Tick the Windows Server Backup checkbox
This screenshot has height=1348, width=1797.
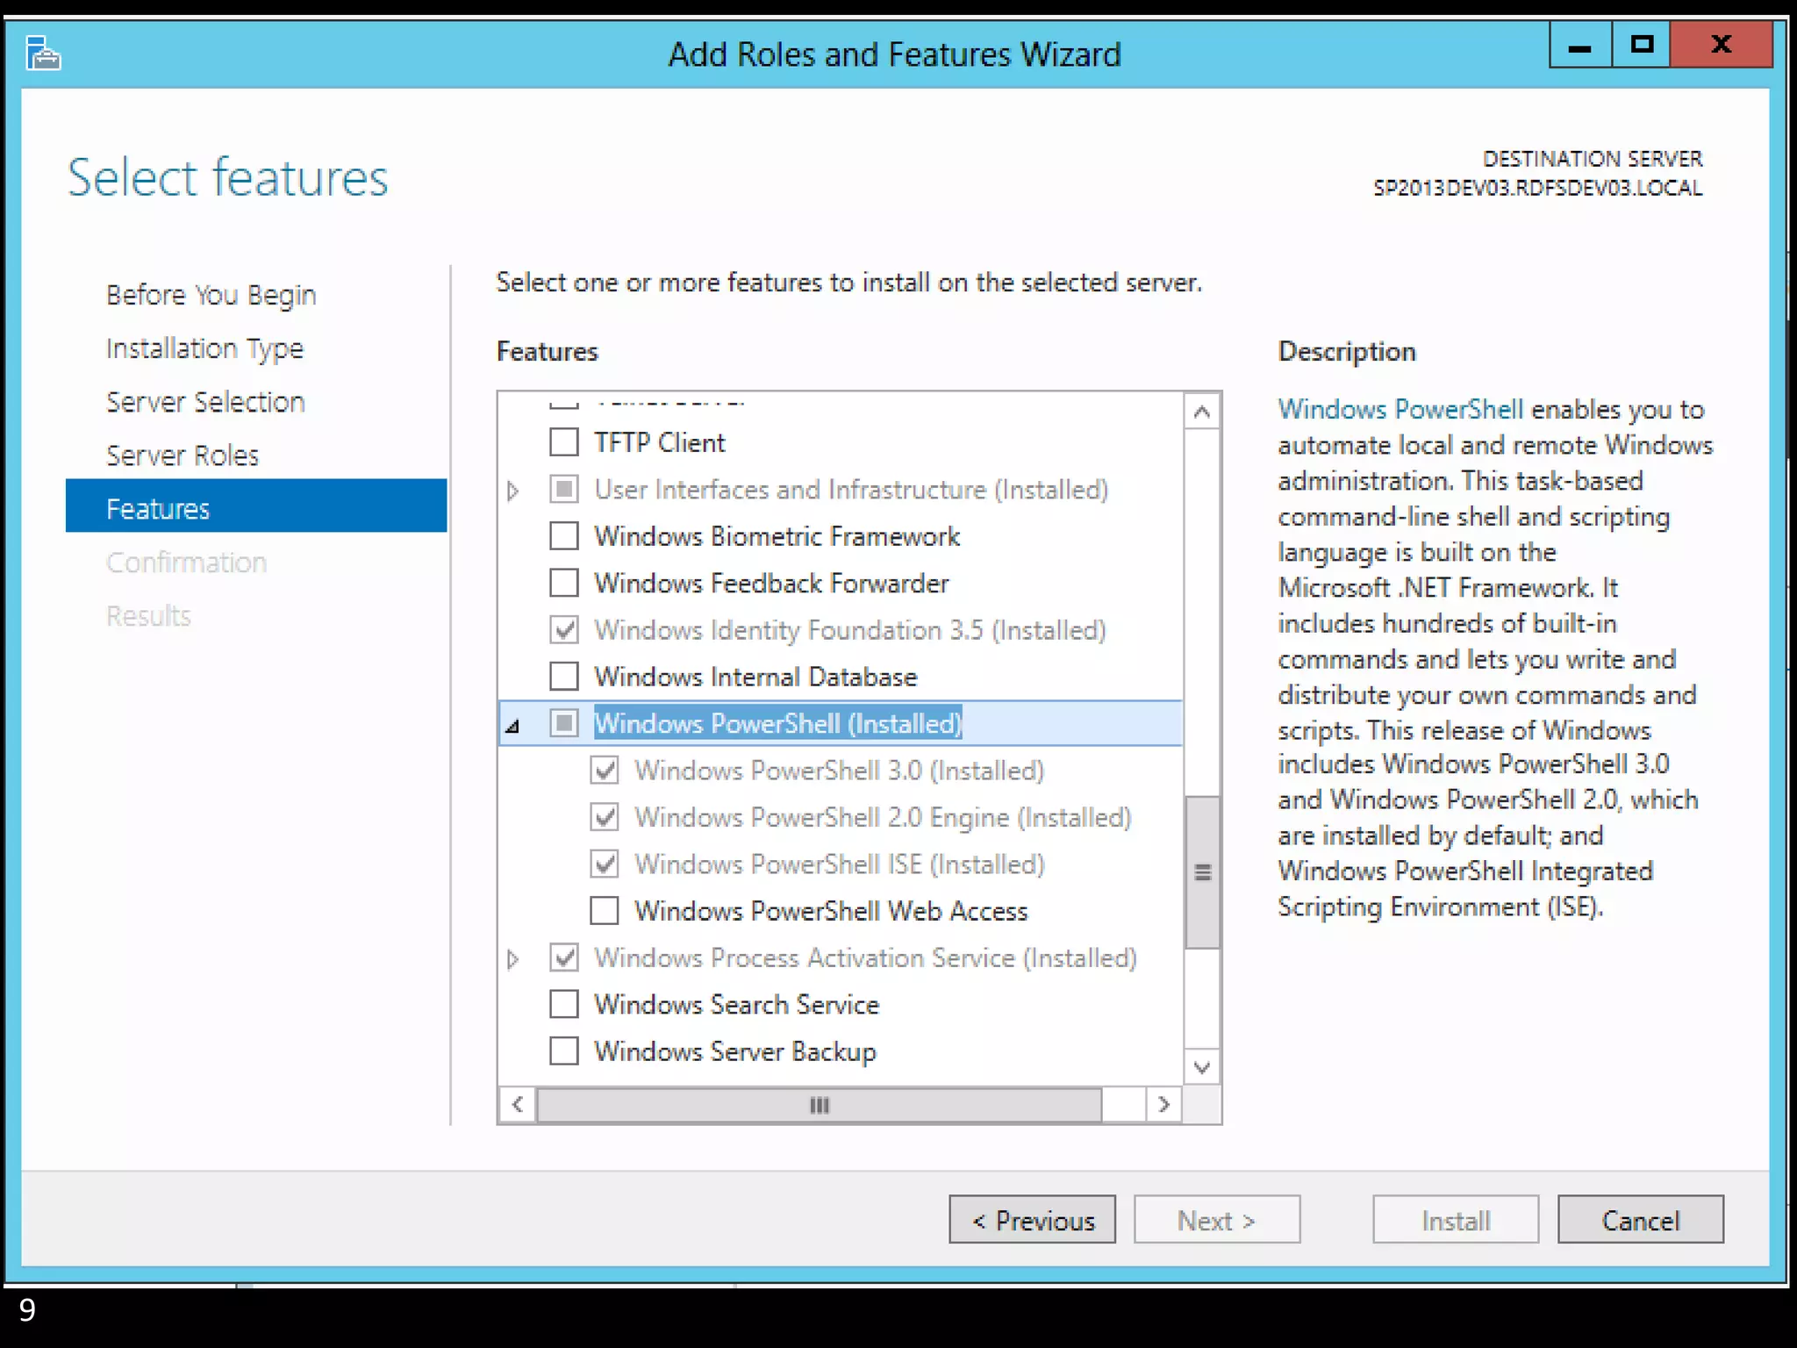(564, 1051)
